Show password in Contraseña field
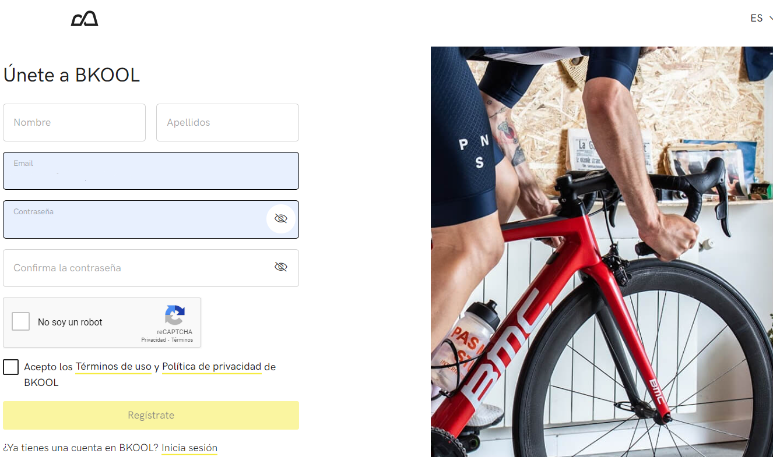The height and width of the screenshot is (457, 773). pos(281,219)
